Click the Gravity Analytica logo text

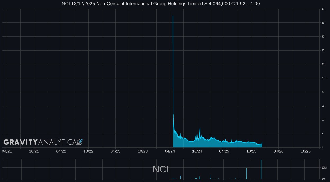click(40, 142)
